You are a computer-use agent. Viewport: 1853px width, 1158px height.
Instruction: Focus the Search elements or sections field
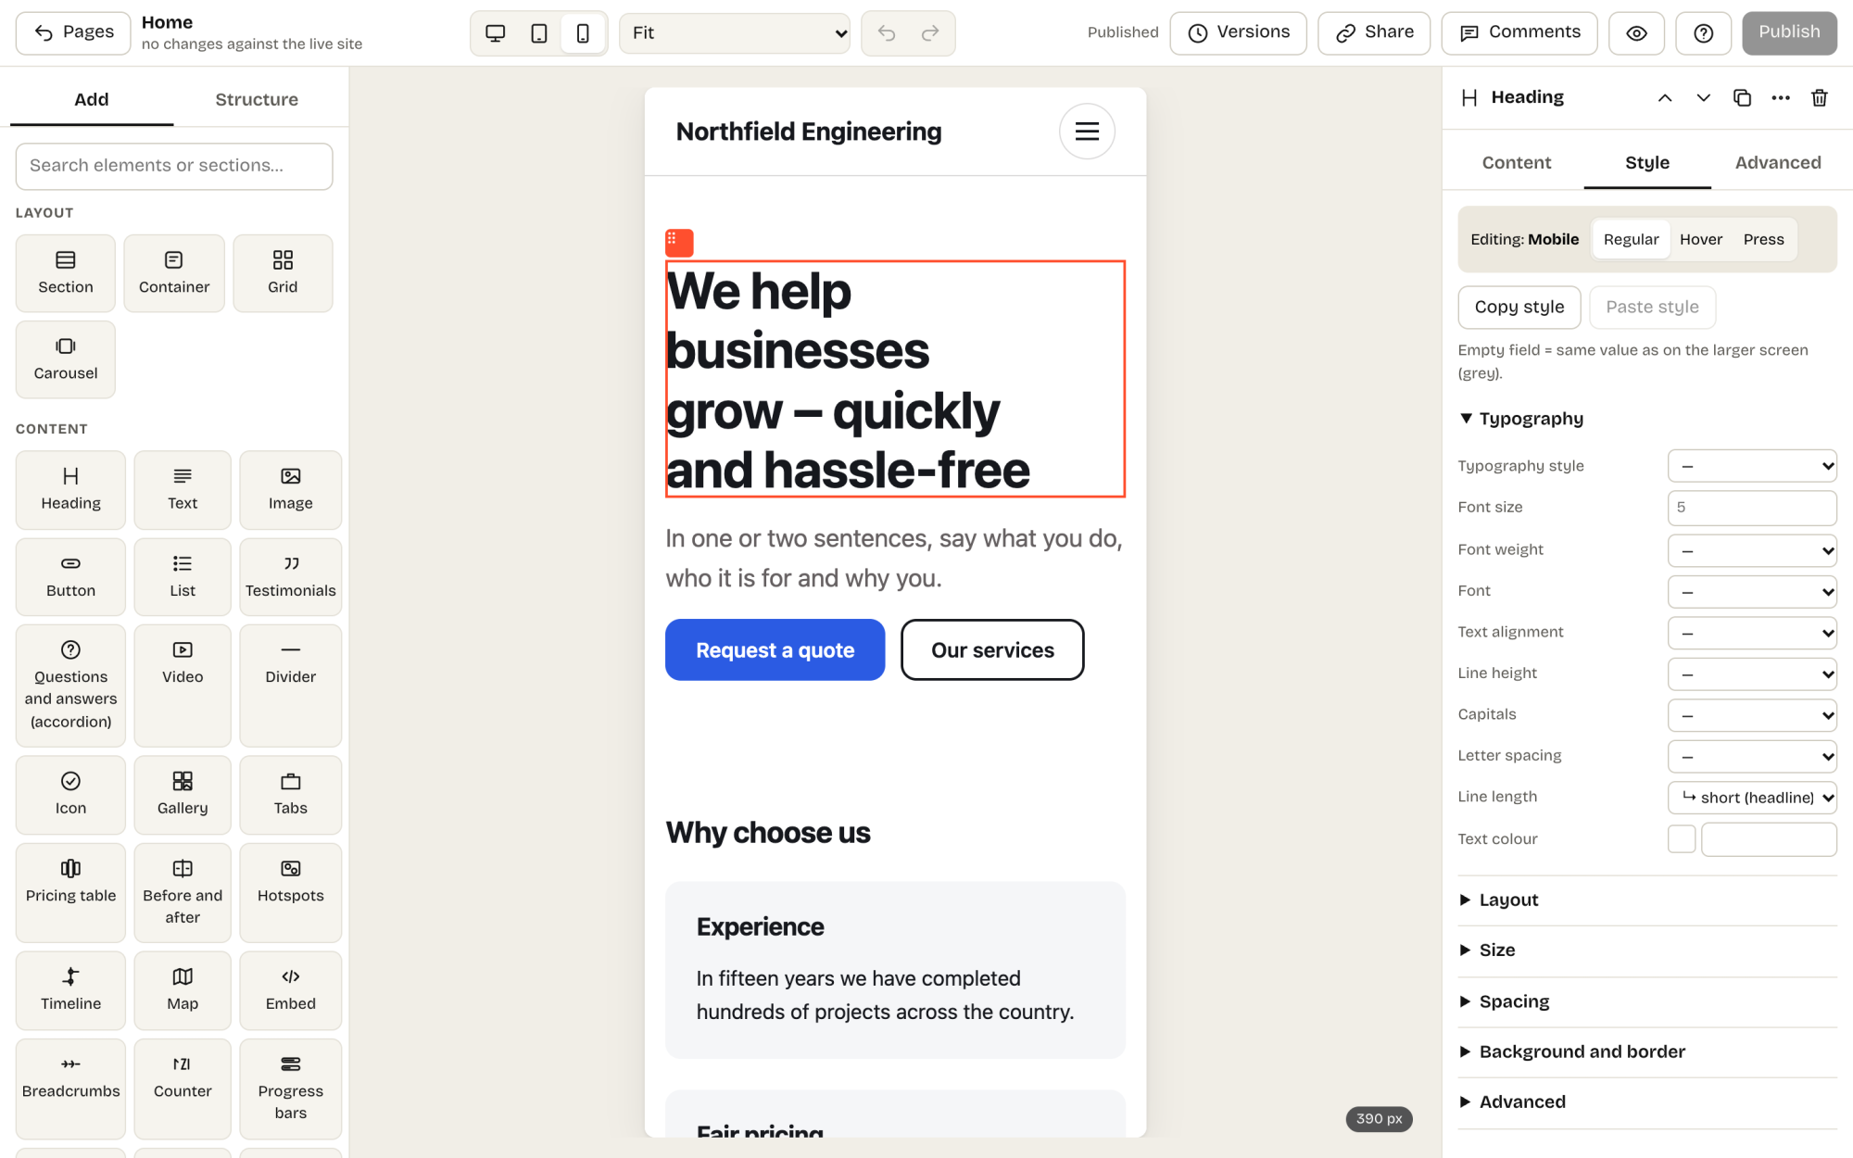(x=174, y=166)
